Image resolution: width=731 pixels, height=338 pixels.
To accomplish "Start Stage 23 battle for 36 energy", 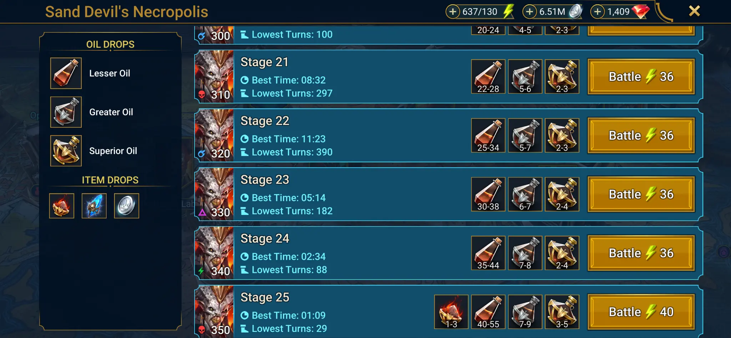I will tap(641, 194).
